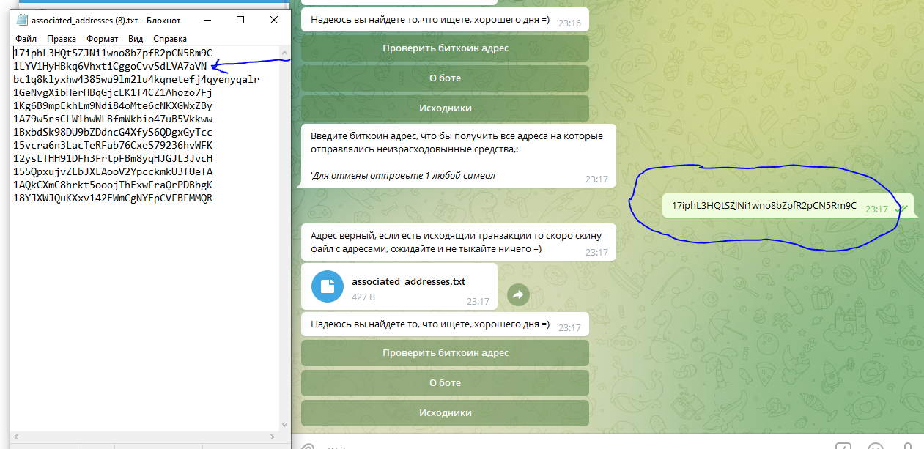Screen dimensions: 924x449
Task: Click О боте button under the 23:17 message
Action: [446, 383]
